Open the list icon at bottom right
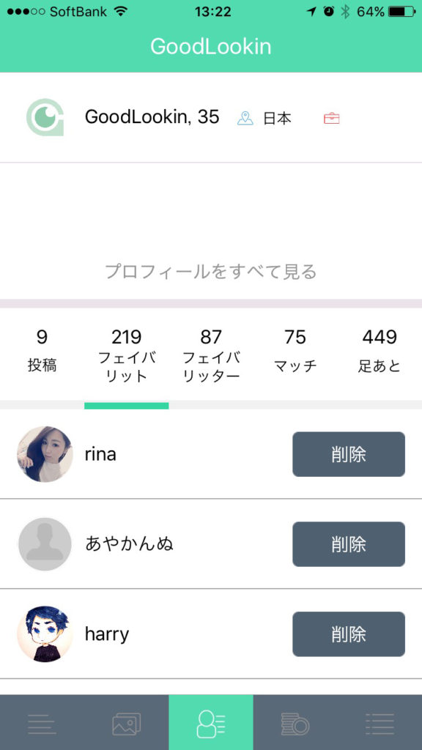 coord(380,721)
